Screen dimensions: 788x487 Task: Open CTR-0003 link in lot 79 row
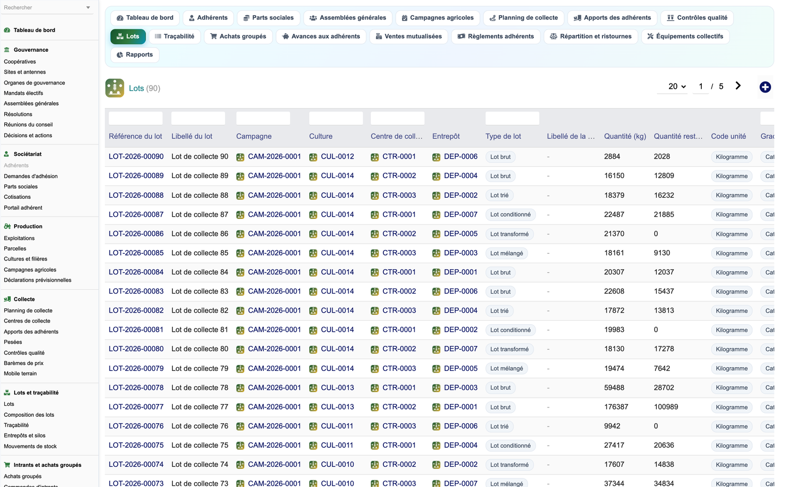pyautogui.click(x=399, y=368)
